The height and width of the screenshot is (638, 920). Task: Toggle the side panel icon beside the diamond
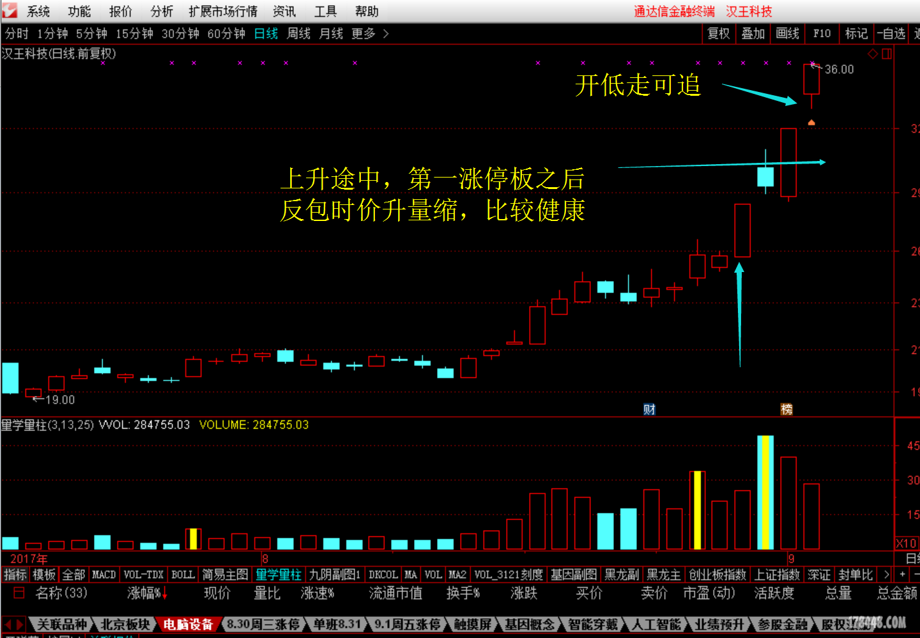tap(887, 54)
